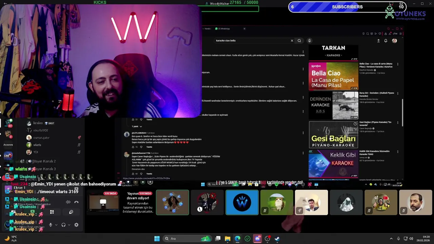
Task: Click the browser heart favorites icon
Action: pyautogui.click(x=380, y=34)
